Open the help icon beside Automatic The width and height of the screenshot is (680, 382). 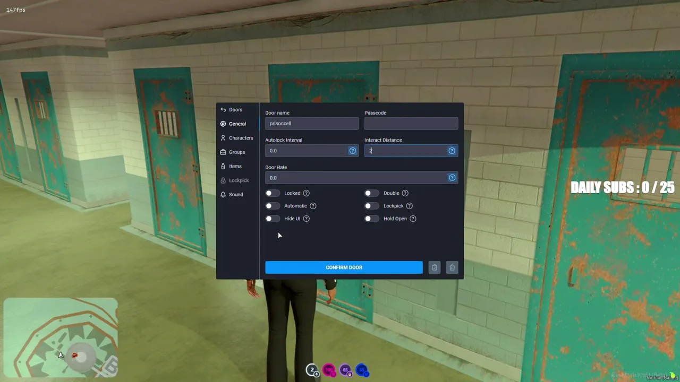coord(313,206)
